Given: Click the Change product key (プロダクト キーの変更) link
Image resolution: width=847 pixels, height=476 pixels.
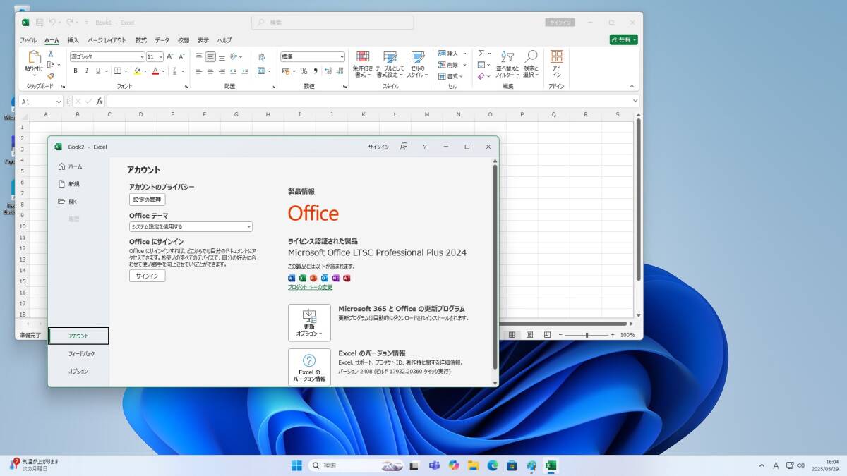Looking at the screenshot, I should click(x=310, y=287).
